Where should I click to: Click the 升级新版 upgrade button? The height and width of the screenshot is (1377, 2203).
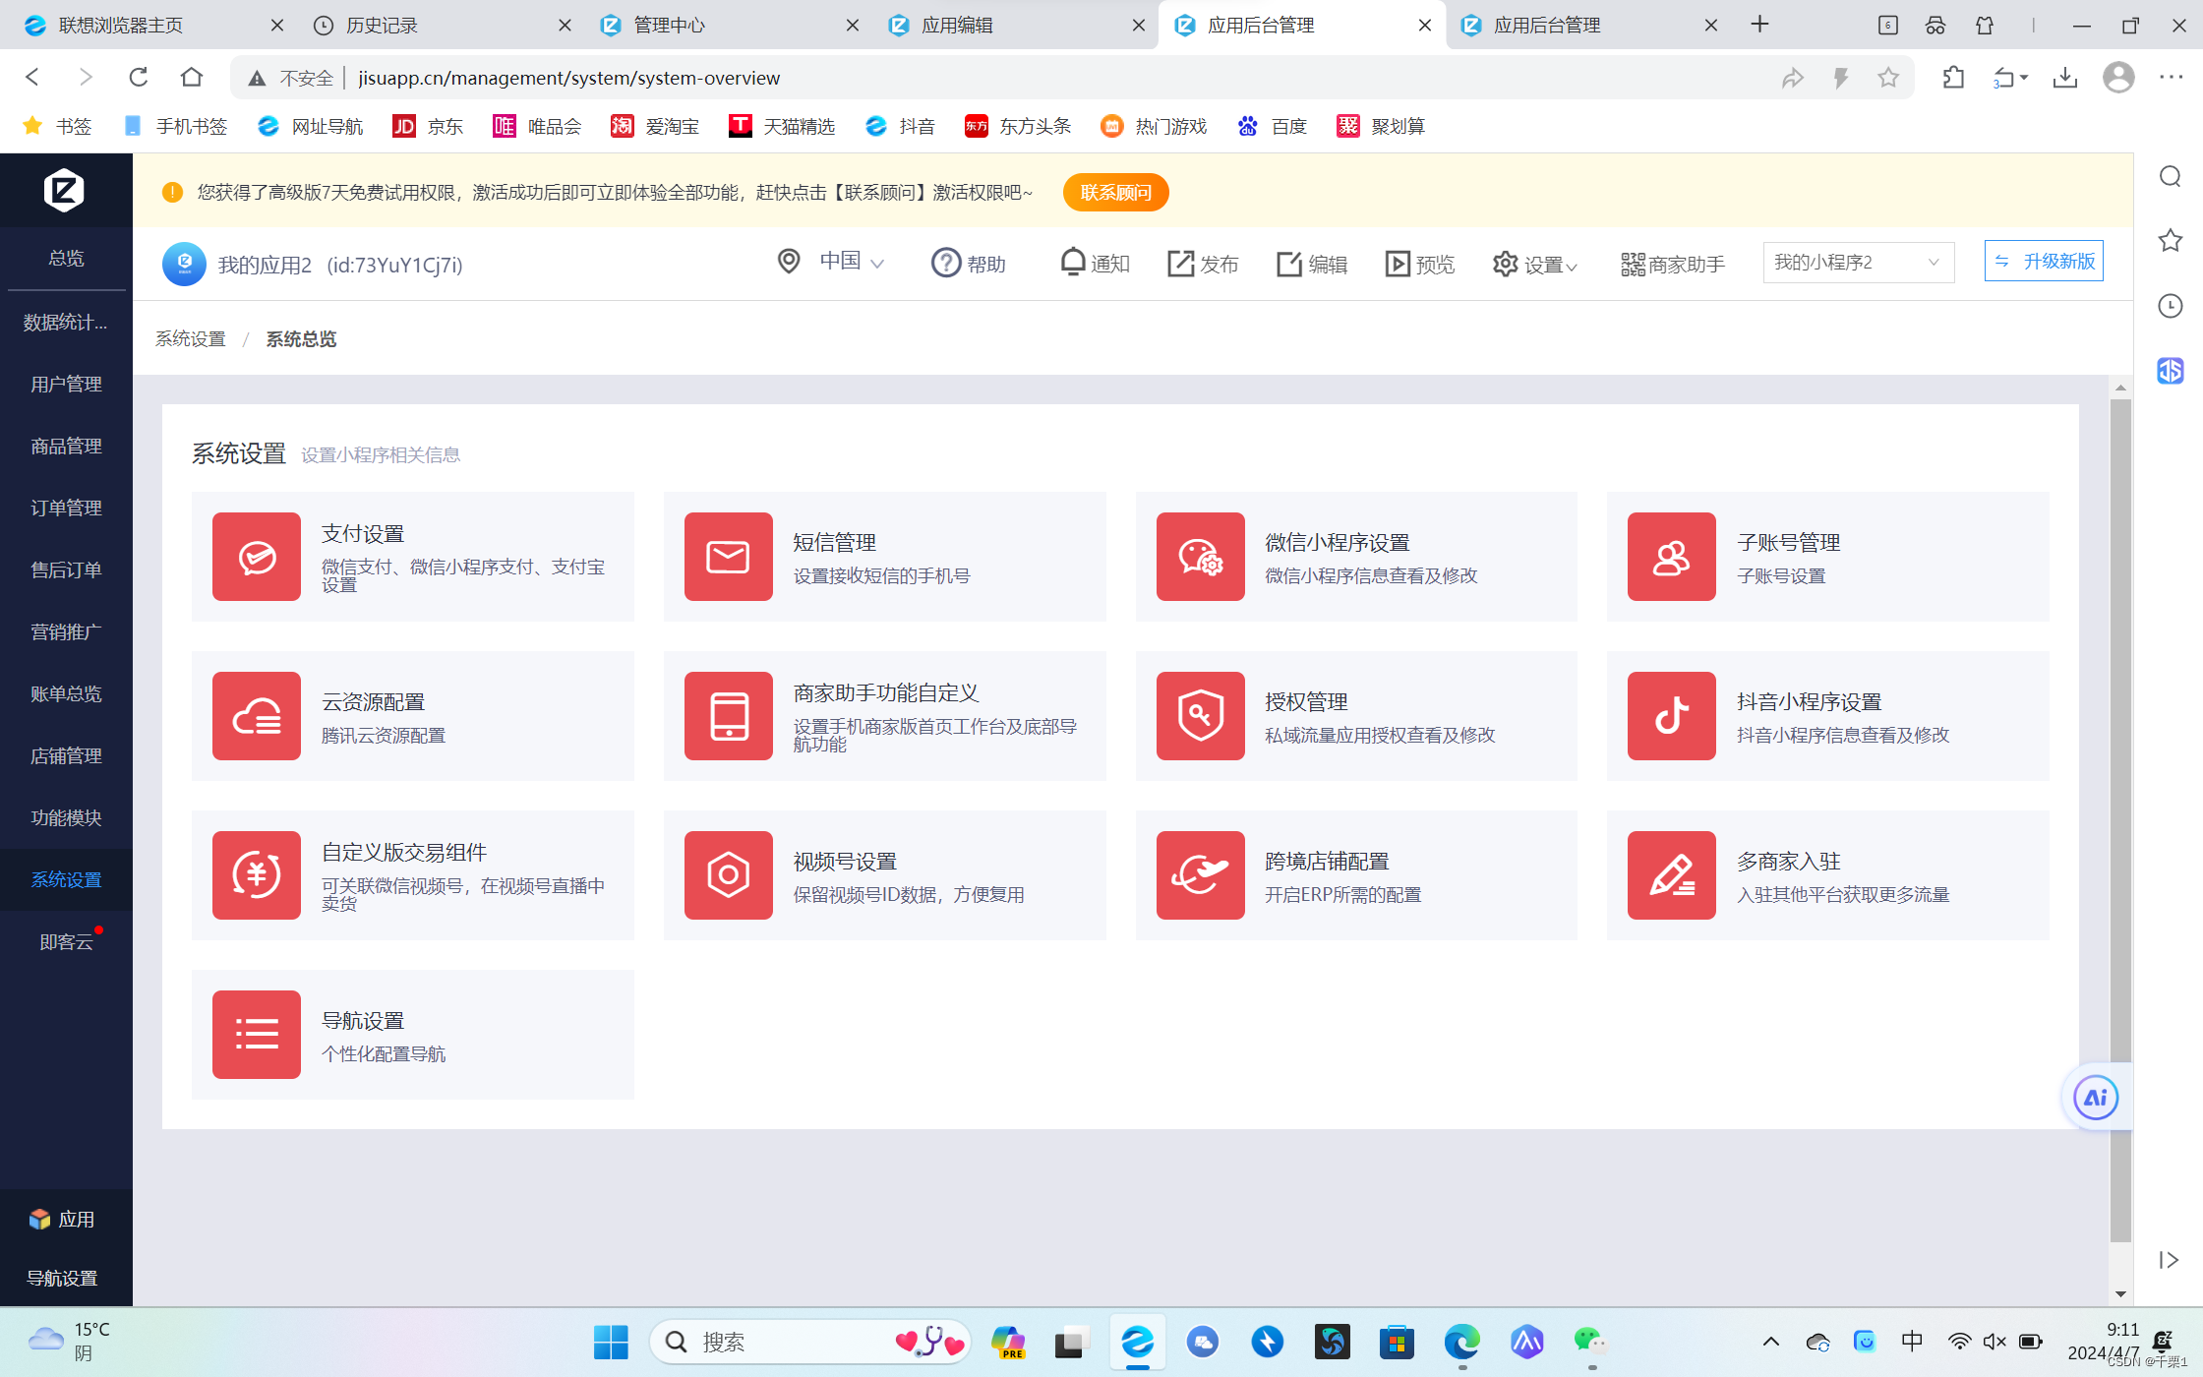[x=2044, y=262]
